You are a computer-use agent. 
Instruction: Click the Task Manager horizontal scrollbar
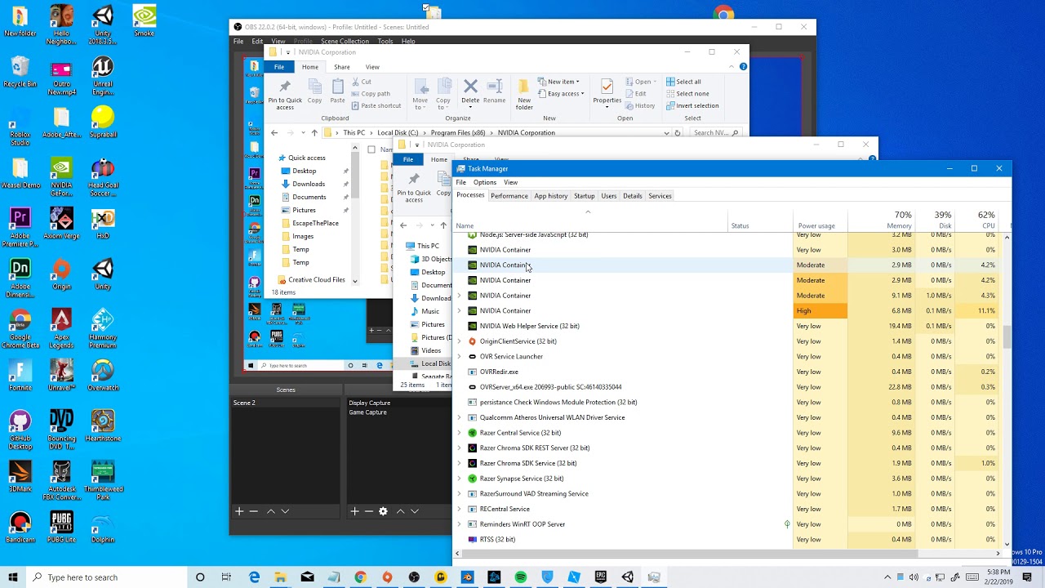tap(690, 554)
